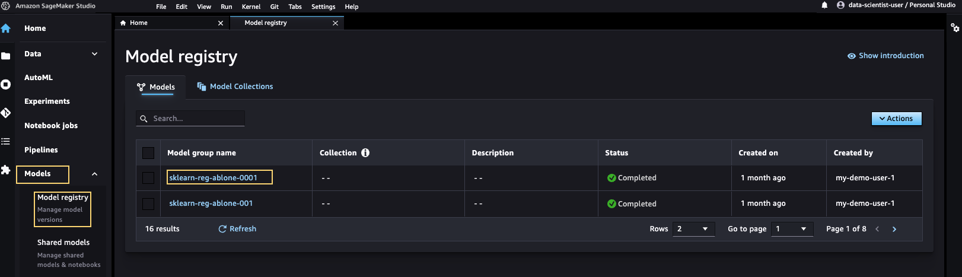The width and height of the screenshot is (962, 277).
Task: Sort by Status column header
Action: coord(616,153)
